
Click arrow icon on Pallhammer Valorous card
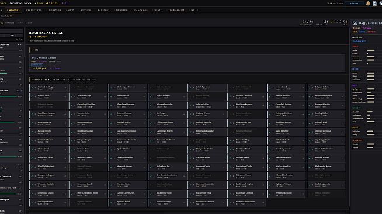click(x=184, y=123)
